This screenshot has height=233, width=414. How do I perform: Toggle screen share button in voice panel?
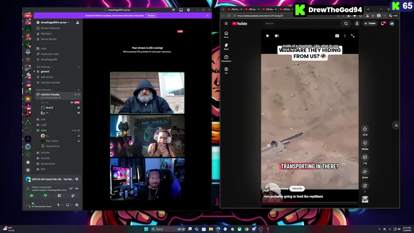click(45, 195)
